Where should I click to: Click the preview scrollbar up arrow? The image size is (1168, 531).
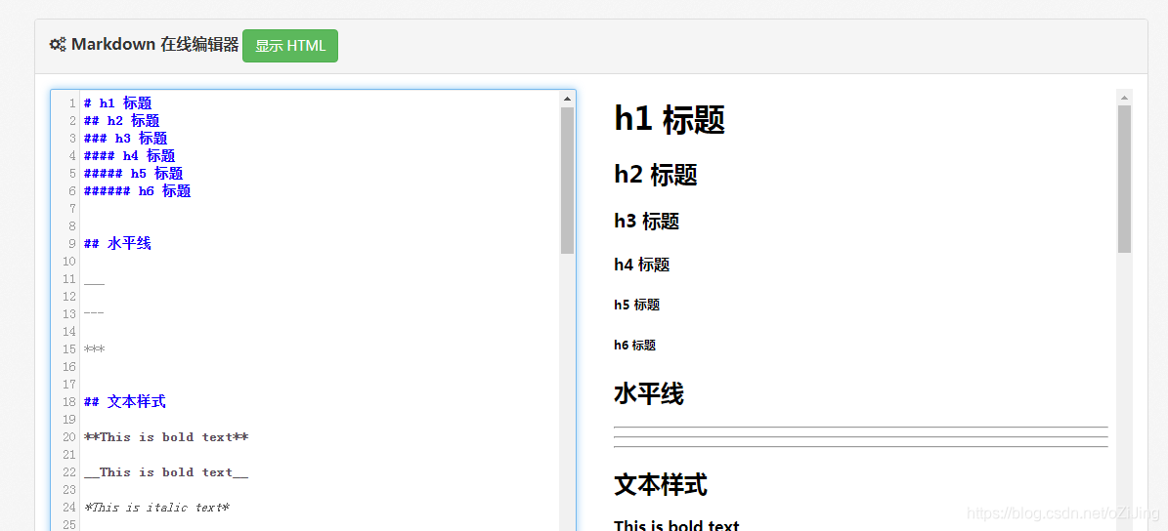pyautogui.click(x=1124, y=97)
